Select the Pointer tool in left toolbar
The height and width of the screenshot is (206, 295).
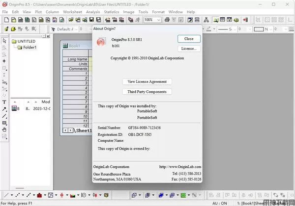[4, 41]
